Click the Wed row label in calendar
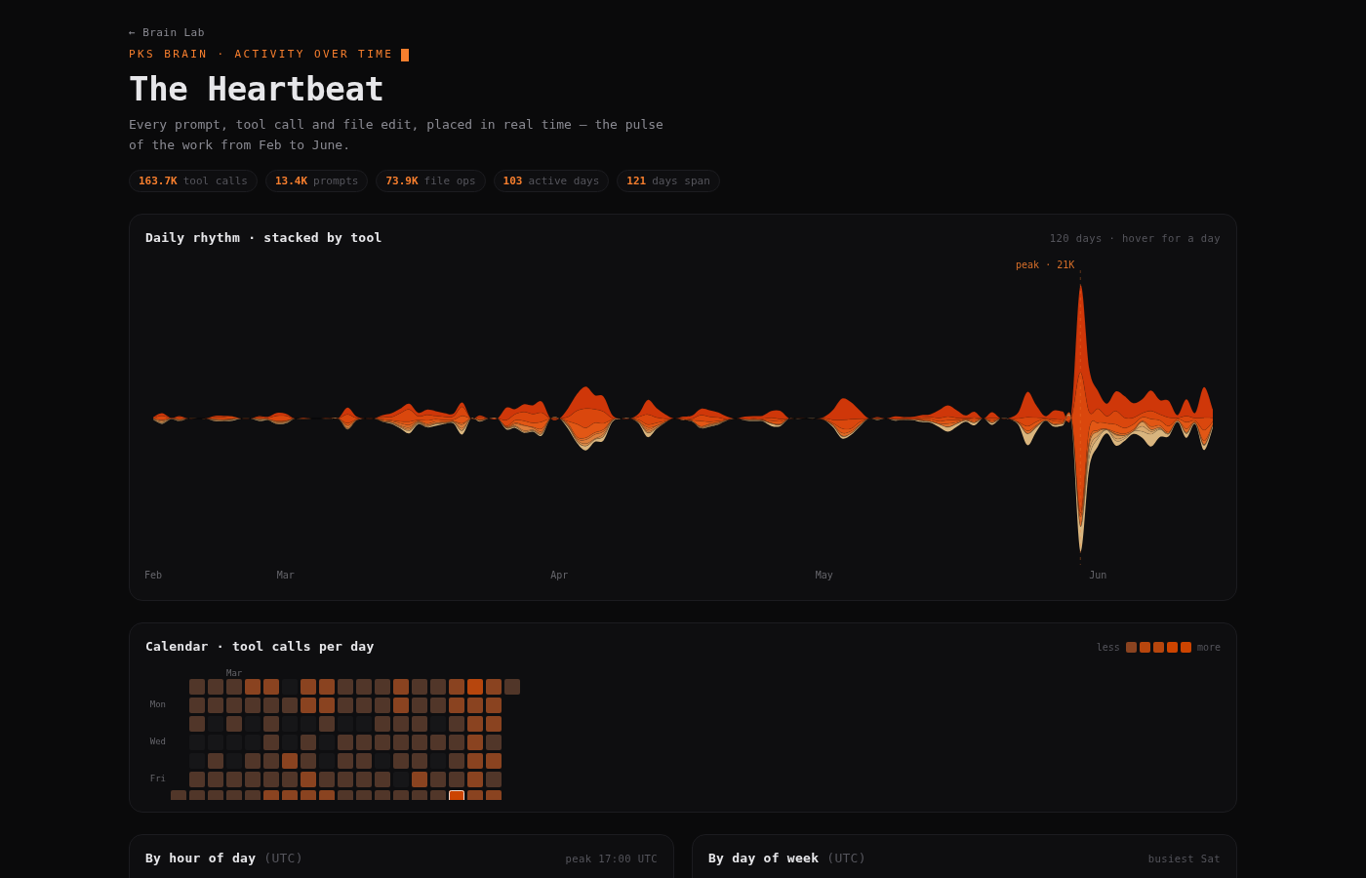The image size is (1366, 878). (x=158, y=741)
